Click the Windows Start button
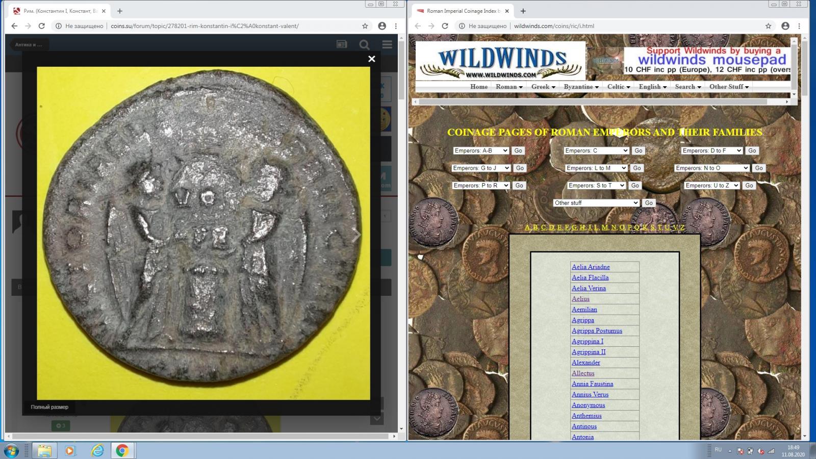Viewport: 816px width, 459px height. pyautogui.click(x=11, y=451)
